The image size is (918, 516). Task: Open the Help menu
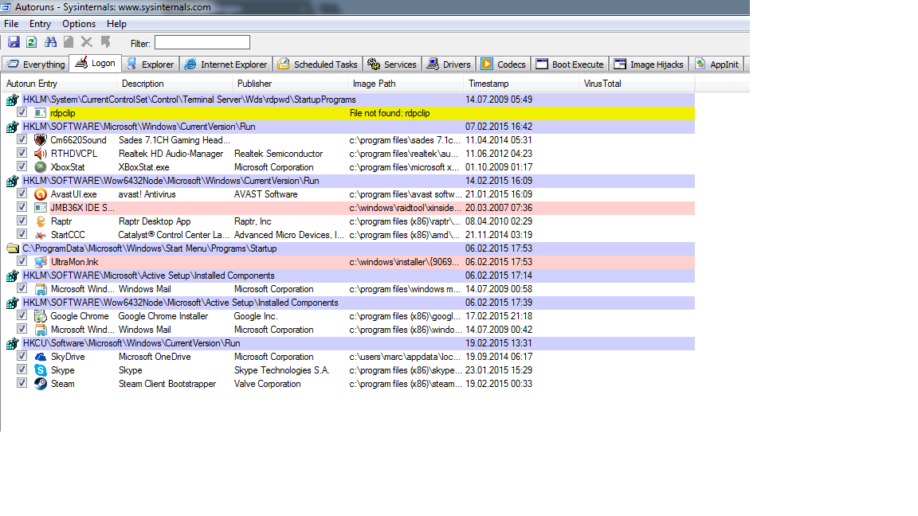pyautogui.click(x=116, y=24)
